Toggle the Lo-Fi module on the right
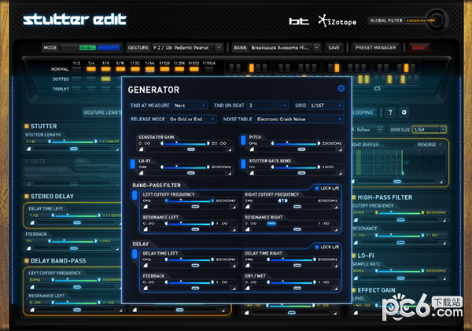 pos(354,256)
